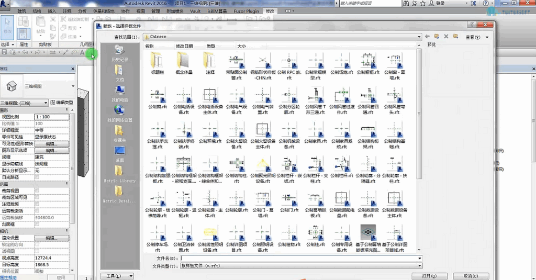Screen dimensions: 536x280
Task: Click into the 文件名 file name field
Action: pyautogui.click(x=301, y=259)
